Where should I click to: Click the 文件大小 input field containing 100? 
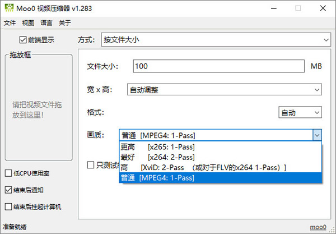218,66
